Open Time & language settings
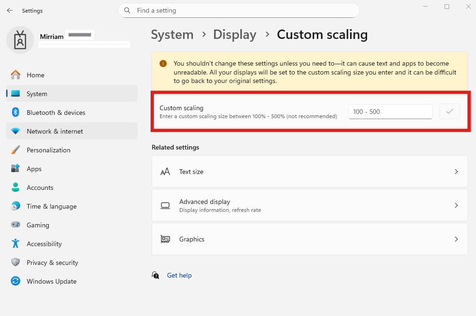This screenshot has width=476, height=316. [72, 206]
